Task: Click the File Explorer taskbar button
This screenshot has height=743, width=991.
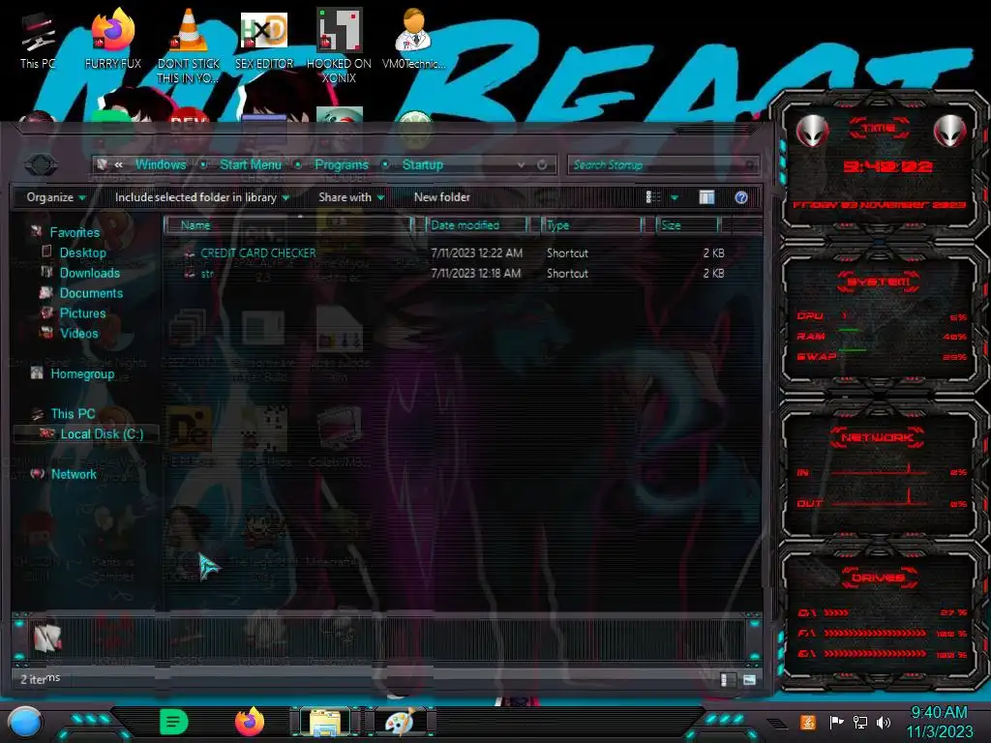Action: click(325, 722)
